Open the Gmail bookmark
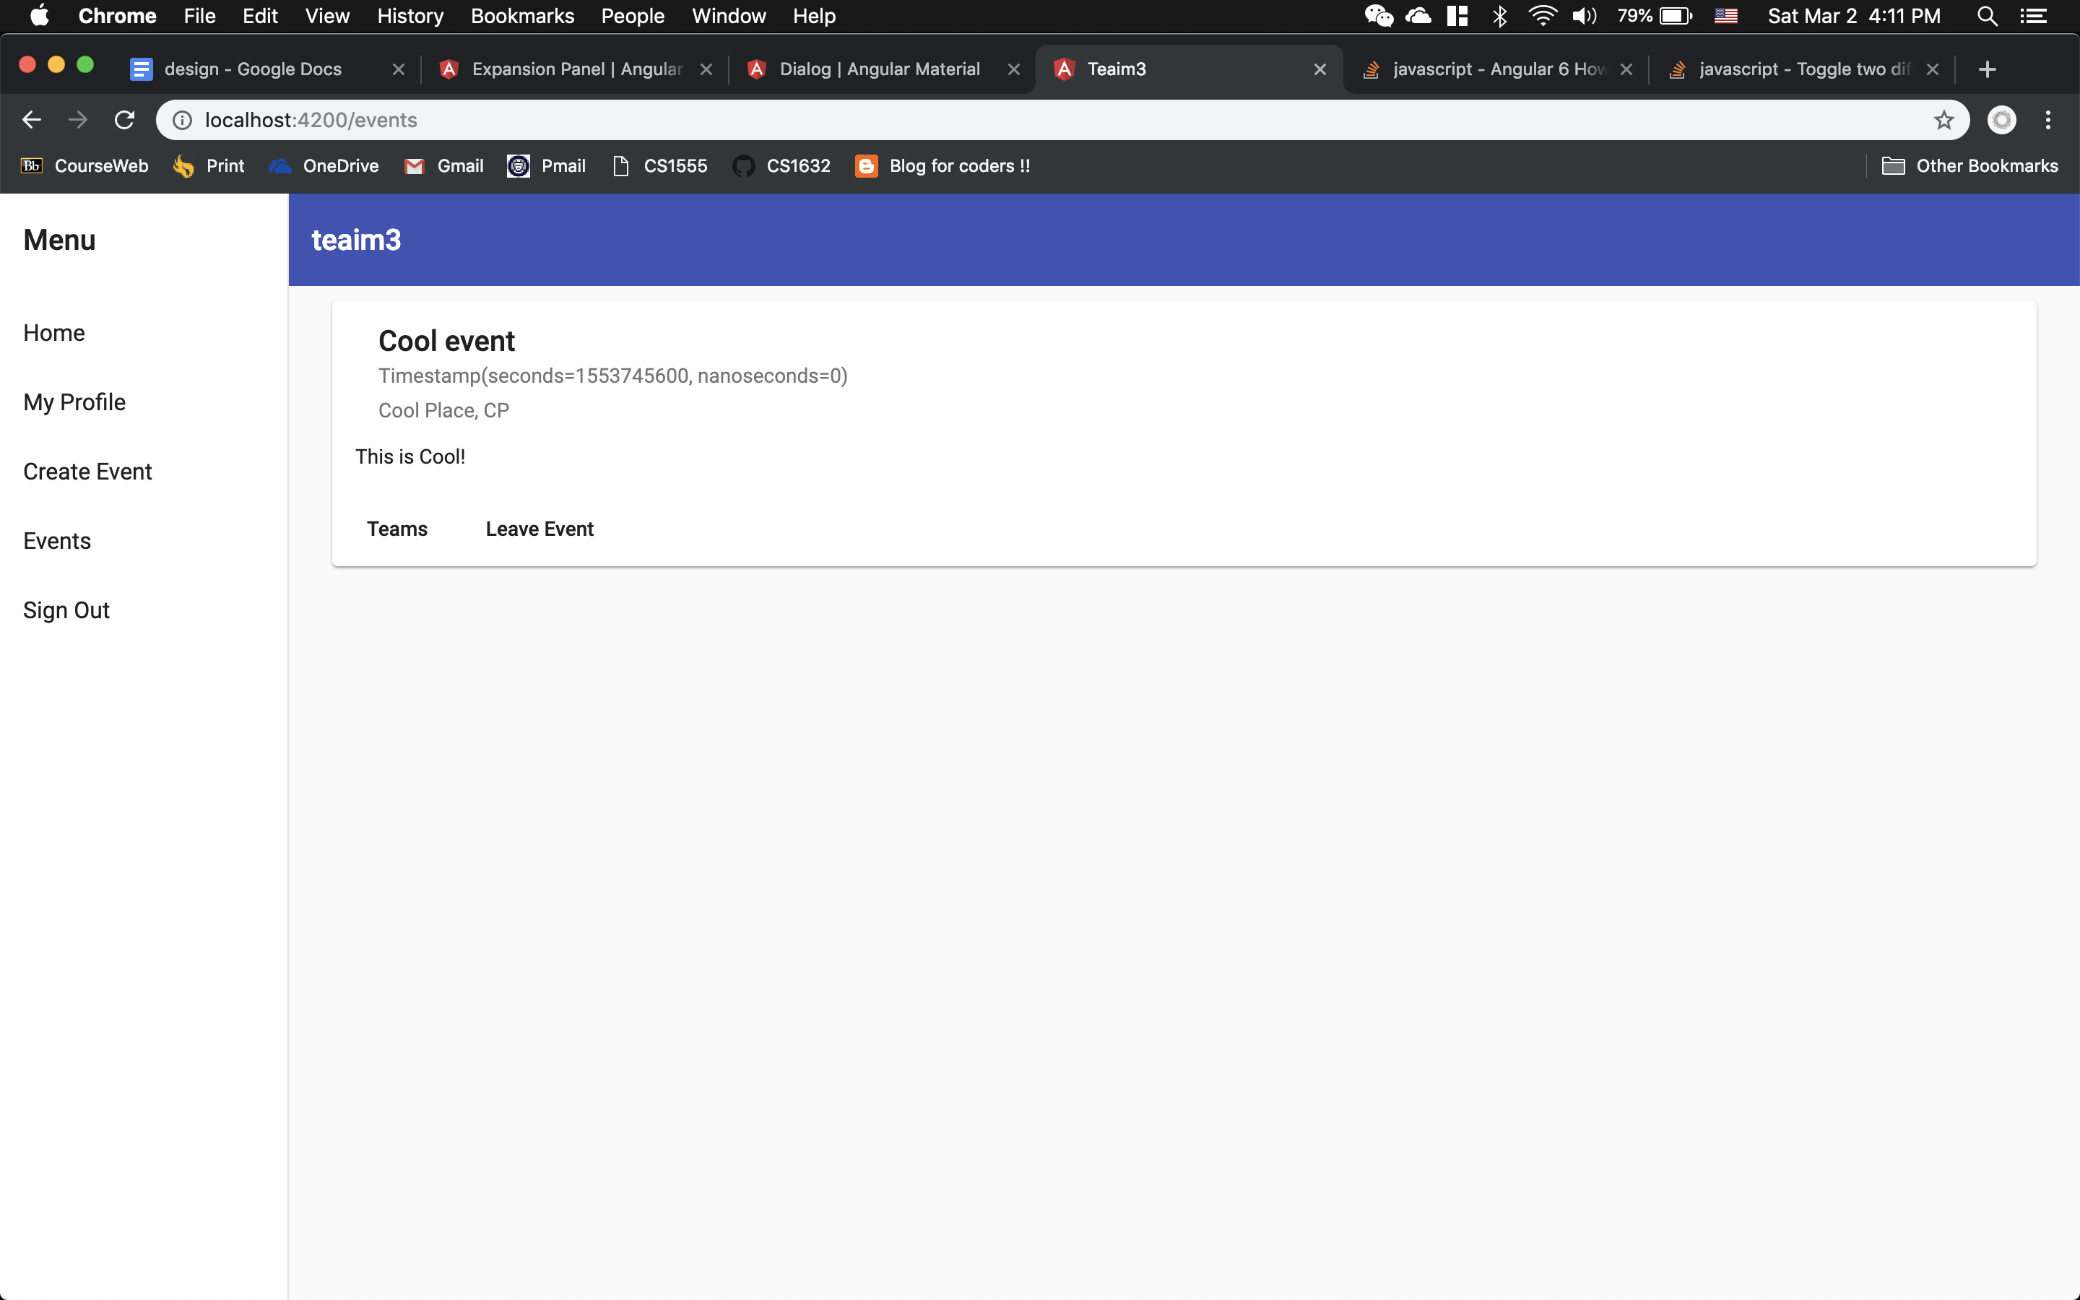The height and width of the screenshot is (1300, 2080). (x=444, y=166)
